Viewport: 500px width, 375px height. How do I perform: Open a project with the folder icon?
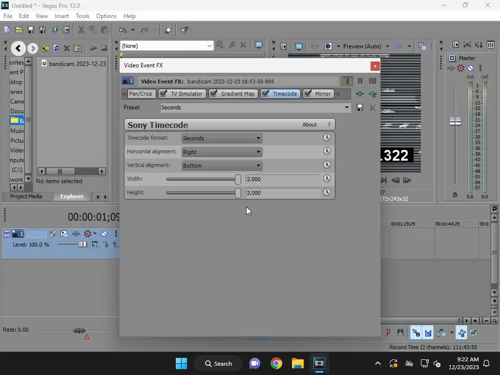point(19,30)
